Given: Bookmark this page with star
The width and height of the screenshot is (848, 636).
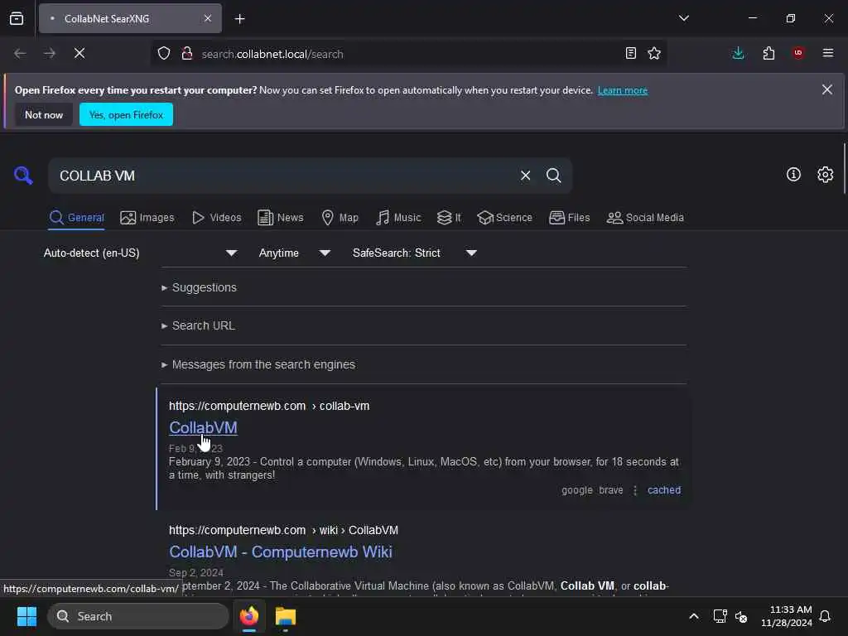Looking at the screenshot, I should tap(654, 53).
